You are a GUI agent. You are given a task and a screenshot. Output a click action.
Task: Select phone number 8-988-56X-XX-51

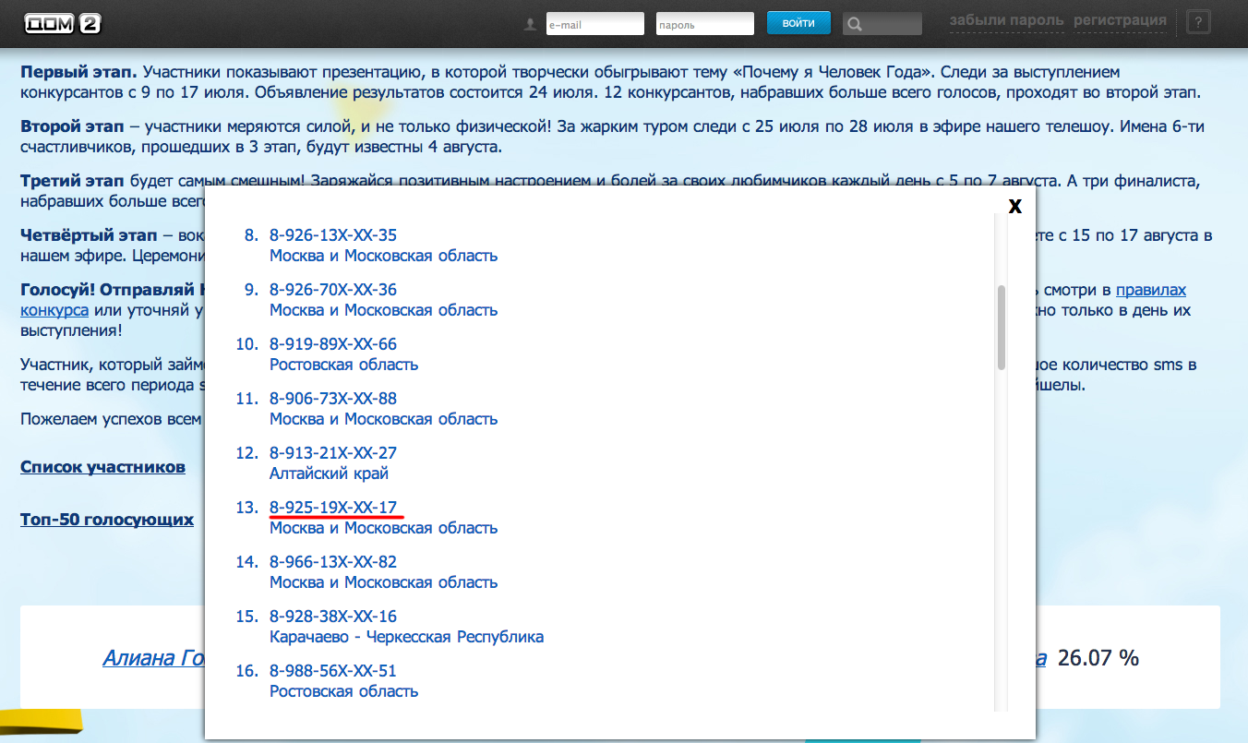pos(333,671)
